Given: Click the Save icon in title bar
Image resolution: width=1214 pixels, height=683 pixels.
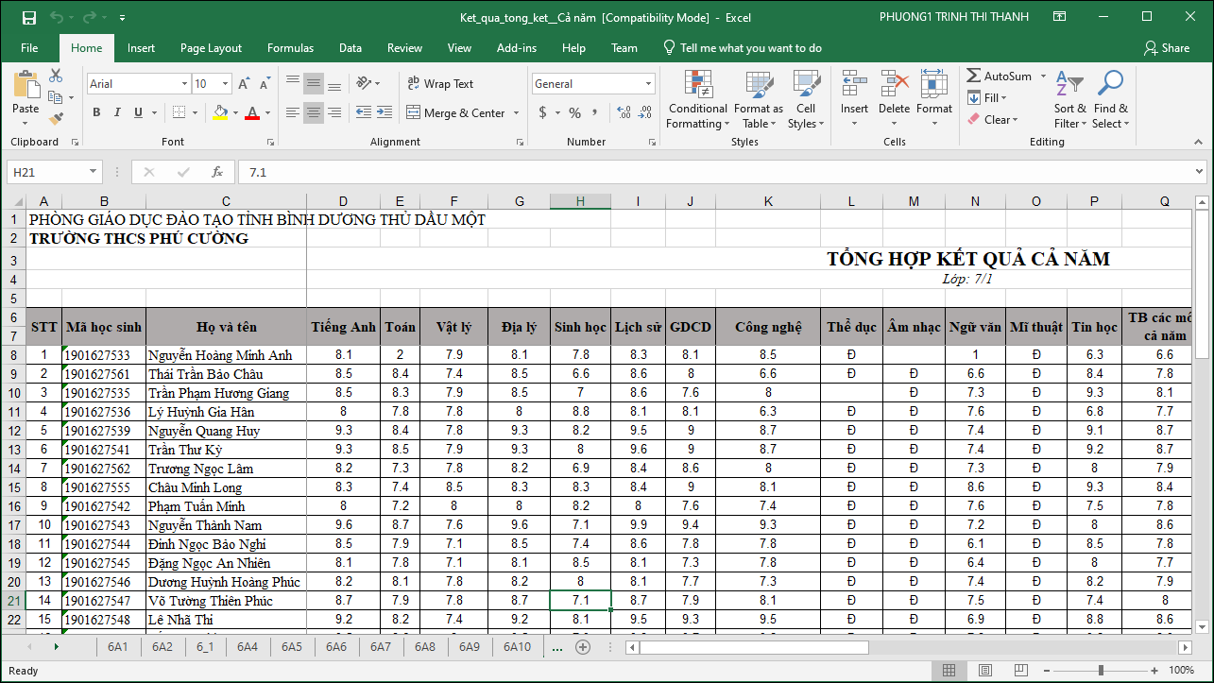Looking at the screenshot, I should coord(28,17).
